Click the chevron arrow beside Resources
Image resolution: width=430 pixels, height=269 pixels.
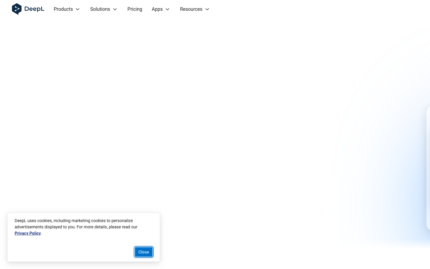(x=207, y=9)
